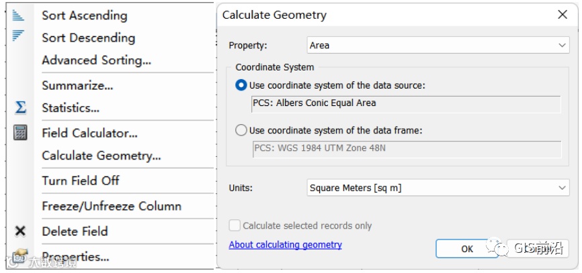Image resolution: width=582 pixels, height=273 pixels.
Task: Click the Statistics sigma icon
Action: (20, 108)
